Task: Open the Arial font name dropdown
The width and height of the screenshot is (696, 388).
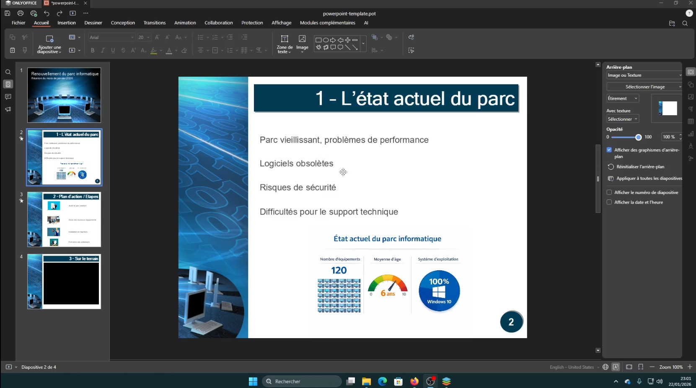Action: click(x=111, y=37)
